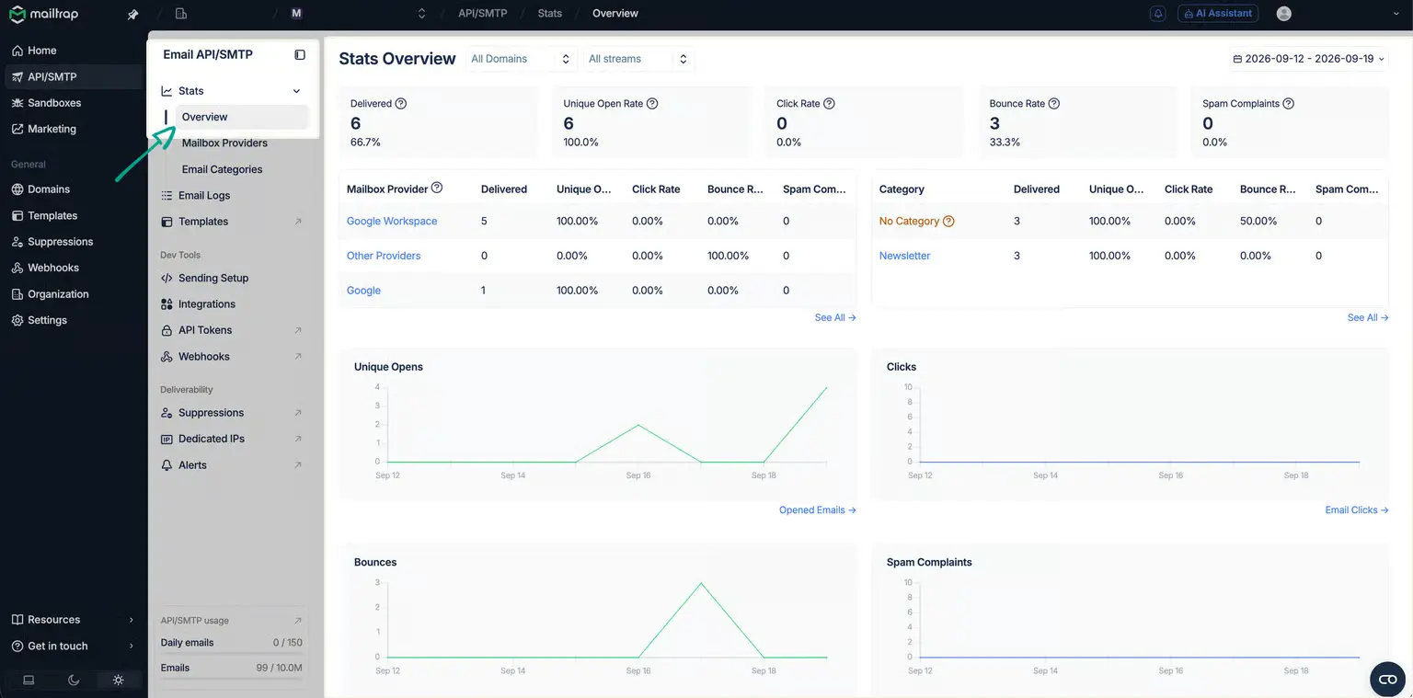Viewport: 1413px width, 698px height.
Task: Click the info icon beside No Category
Action: pyautogui.click(x=948, y=222)
